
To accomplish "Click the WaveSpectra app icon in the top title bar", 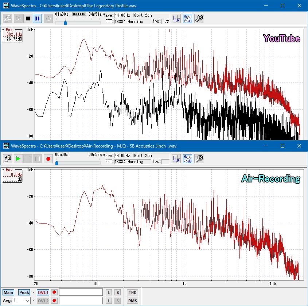I will pyautogui.click(x=6, y=5).
